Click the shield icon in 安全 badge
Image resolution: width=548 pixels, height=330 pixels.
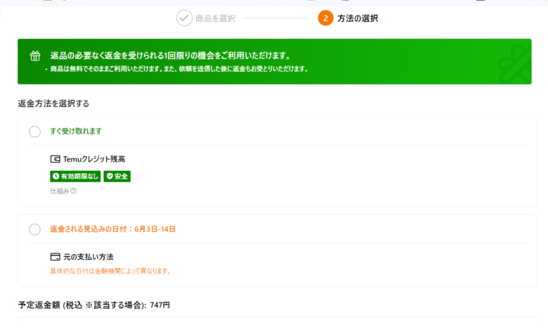pos(109,177)
